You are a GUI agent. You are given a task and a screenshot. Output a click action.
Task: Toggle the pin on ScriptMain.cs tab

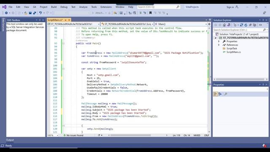(x=66, y=20)
